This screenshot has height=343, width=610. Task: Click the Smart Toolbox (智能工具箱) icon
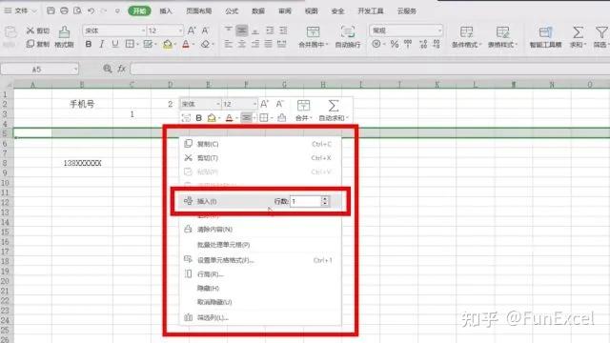[x=545, y=32]
